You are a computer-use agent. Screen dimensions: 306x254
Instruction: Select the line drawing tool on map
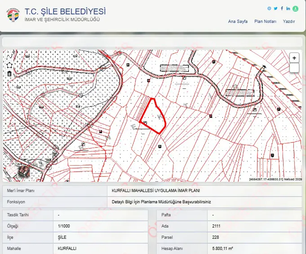coord(9,57)
